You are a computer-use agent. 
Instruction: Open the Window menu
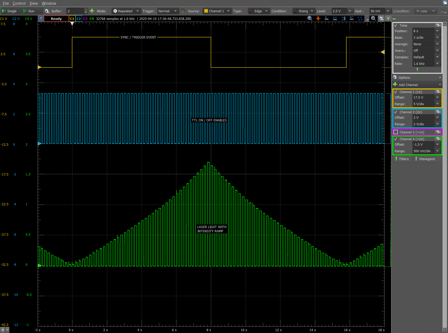click(x=49, y=3)
